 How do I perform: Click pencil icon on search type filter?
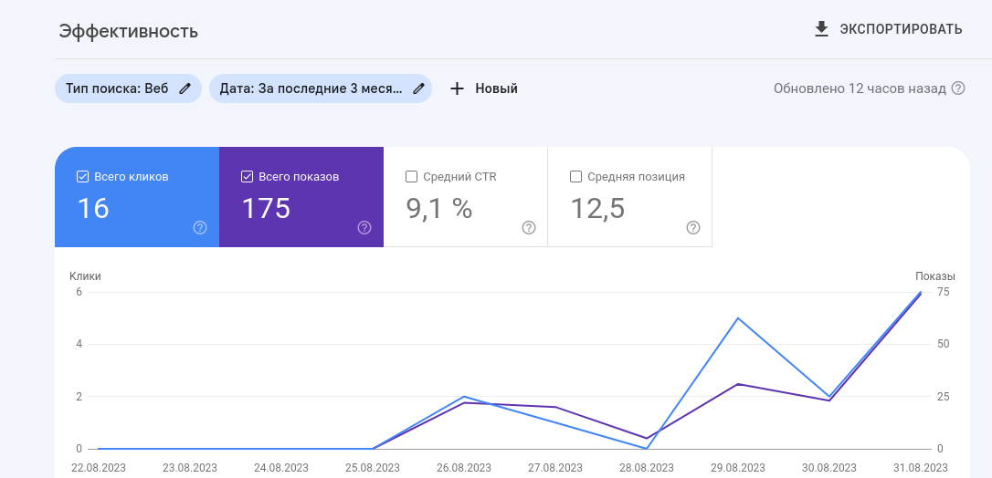click(185, 88)
